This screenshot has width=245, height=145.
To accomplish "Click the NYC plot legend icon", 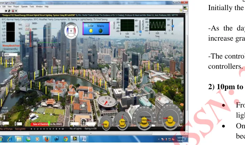I will pyautogui.click(x=27, y=25).
